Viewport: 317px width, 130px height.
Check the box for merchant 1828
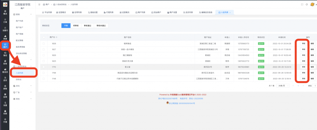point(44,44)
